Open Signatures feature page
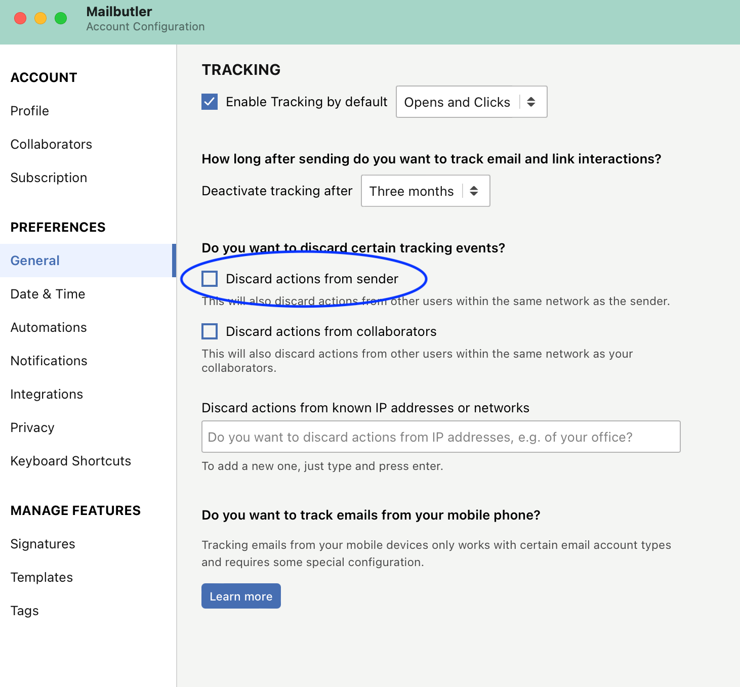 point(43,544)
